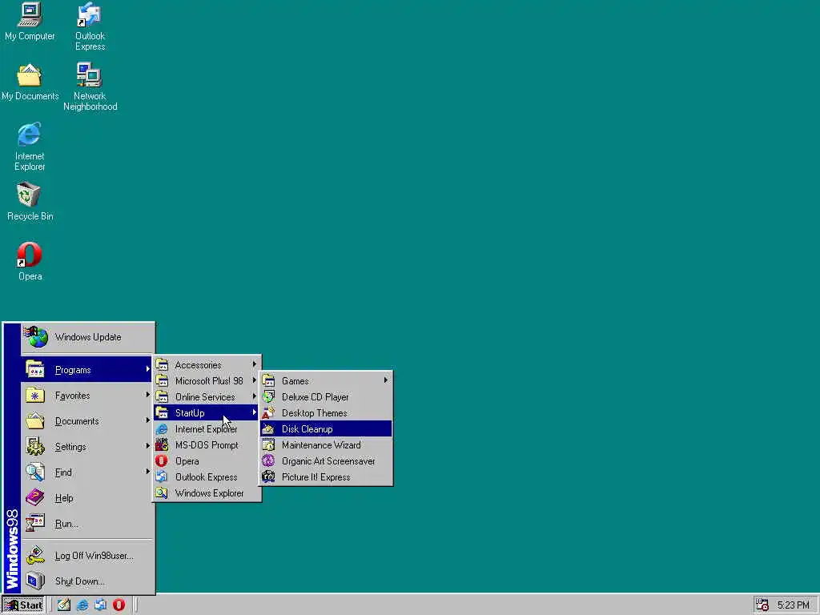Image resolution: width=820 pixels, height=615 pixels.
Task: Click arrow next to Accessories
Action: click(x=254, y=364)
